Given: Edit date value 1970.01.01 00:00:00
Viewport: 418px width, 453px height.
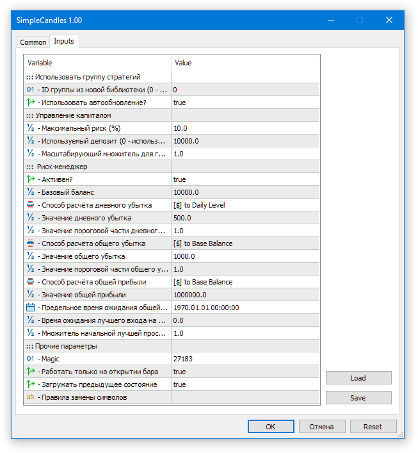Looking at the screenshot, I should 245,308.
